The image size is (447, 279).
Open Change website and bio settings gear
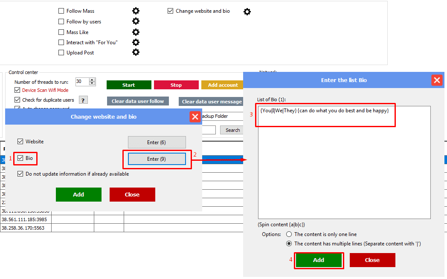click(247, 12)
